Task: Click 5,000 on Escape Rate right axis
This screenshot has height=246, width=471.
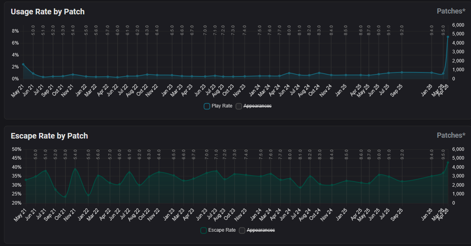Action: coord(458,158)
